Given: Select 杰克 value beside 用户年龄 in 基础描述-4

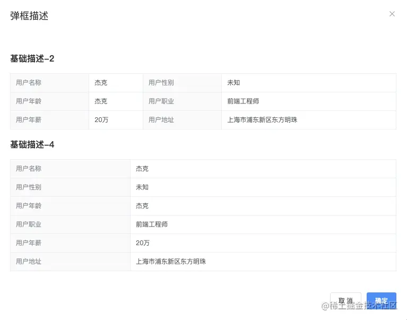Looking at the screenshot, I should (x=142, y=206).
